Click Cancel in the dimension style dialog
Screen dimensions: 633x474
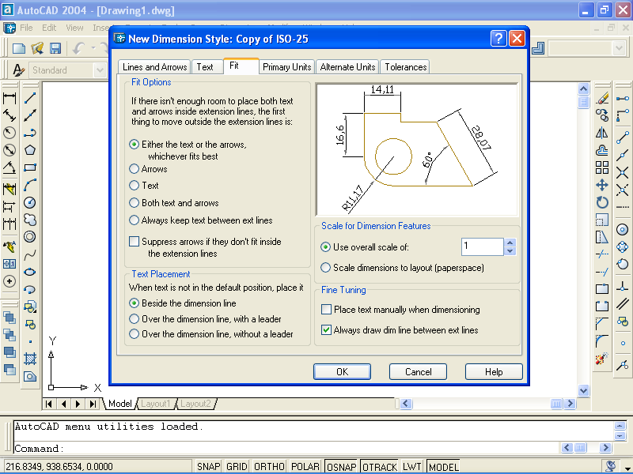(x=418, y=371)
